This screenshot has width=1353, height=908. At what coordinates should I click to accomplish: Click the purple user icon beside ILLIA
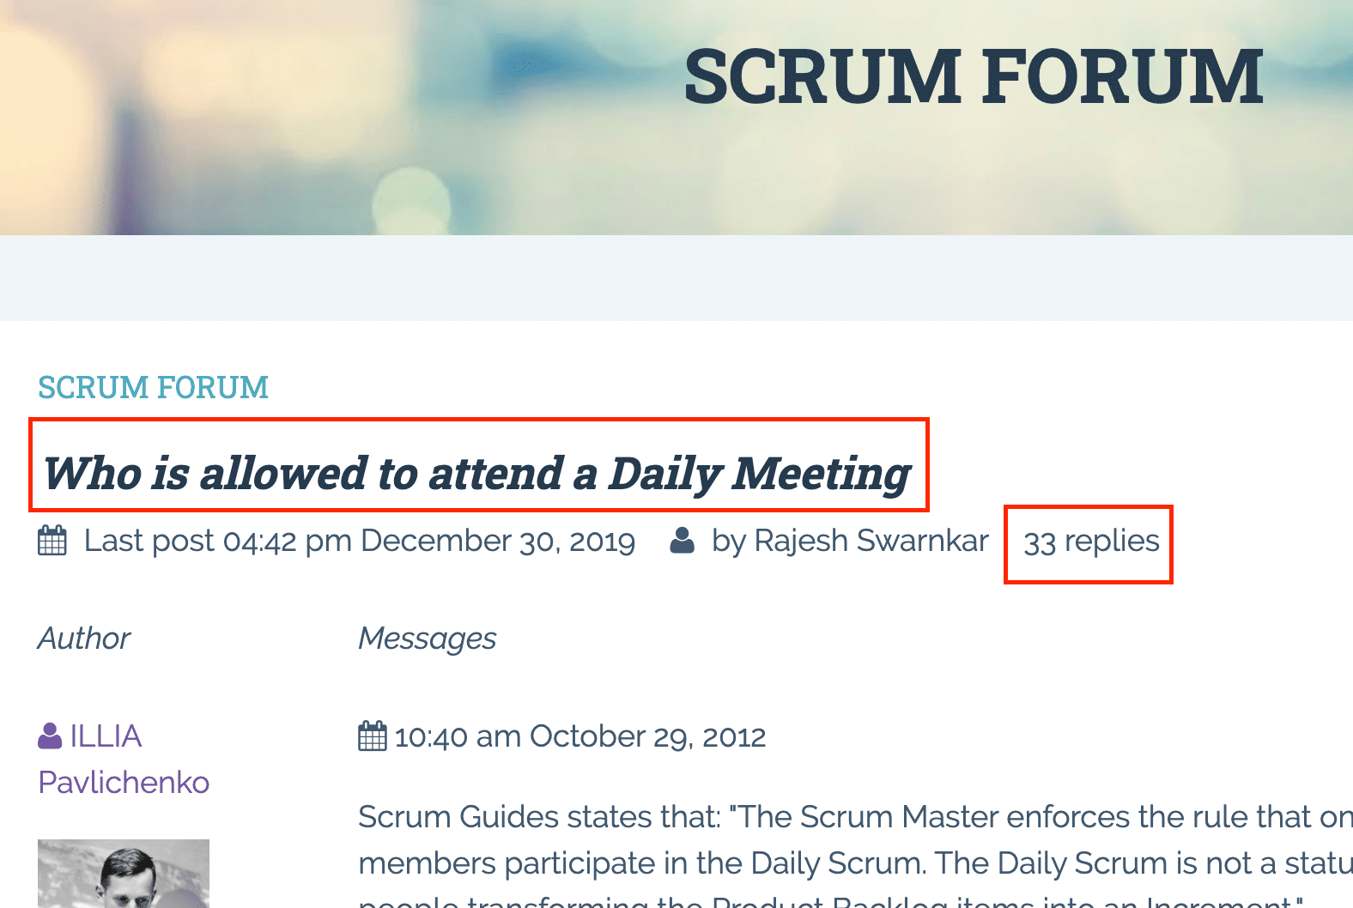click(51, 736)
